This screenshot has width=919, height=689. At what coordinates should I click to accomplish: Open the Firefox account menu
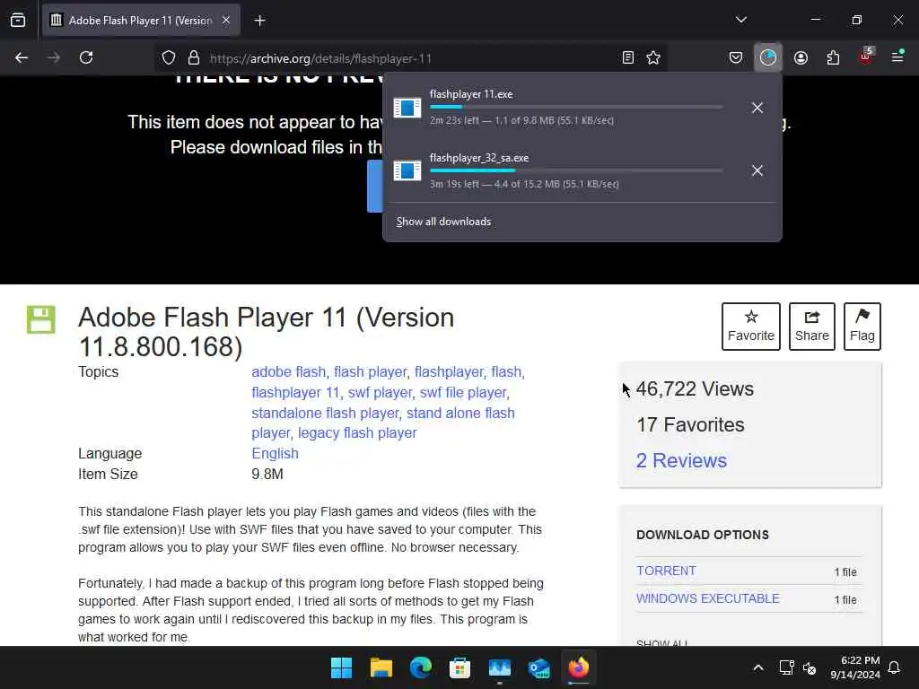pyautogui.click(x=801, y=57)
